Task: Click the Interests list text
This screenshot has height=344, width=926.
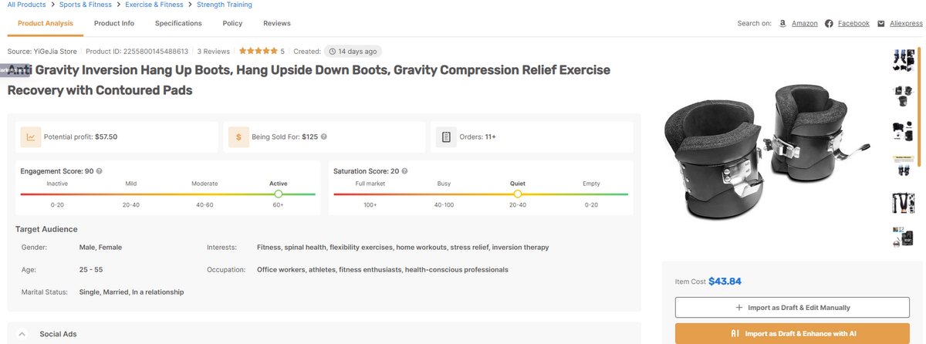Action: [403, 248]
